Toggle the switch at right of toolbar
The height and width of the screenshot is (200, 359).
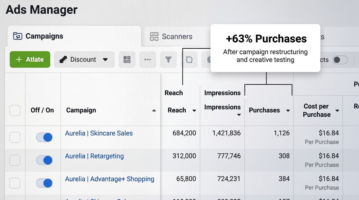point(340,60)
